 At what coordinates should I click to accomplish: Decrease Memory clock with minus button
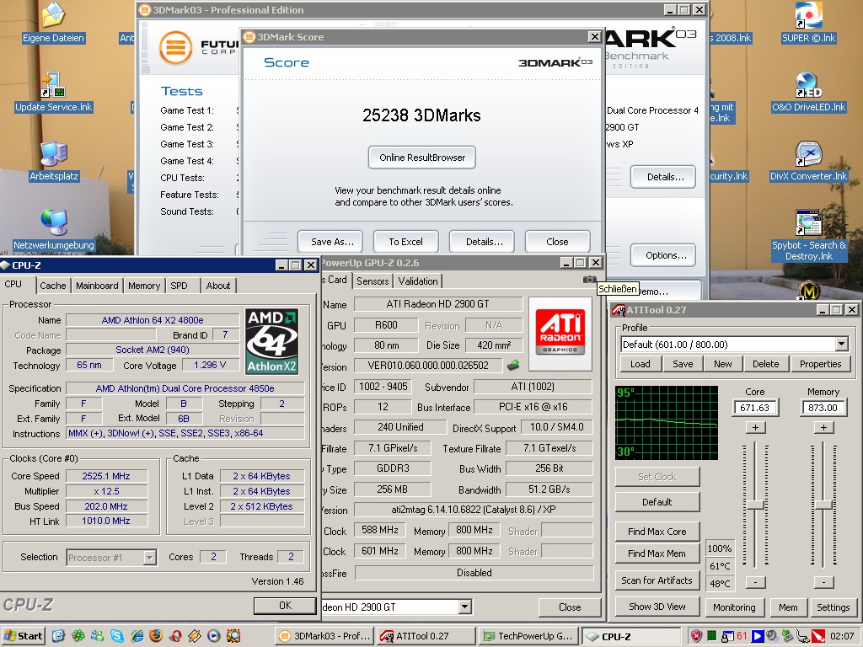pyautogui.click(x=823, y=582)
